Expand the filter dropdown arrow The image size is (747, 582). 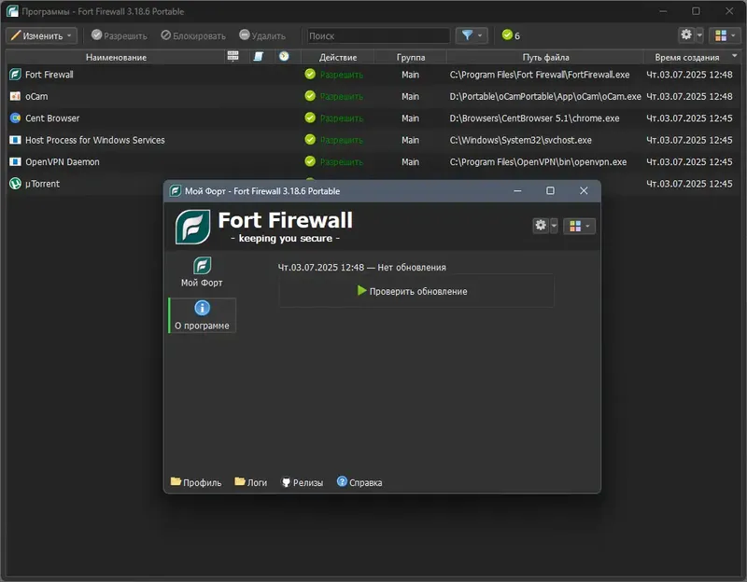(480, 35)
